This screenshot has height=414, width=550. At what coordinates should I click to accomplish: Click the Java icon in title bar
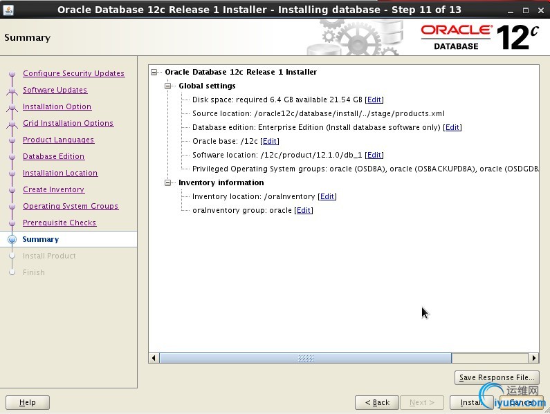coord(8,10)
